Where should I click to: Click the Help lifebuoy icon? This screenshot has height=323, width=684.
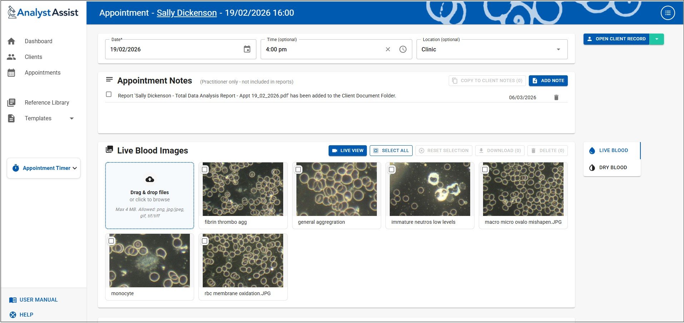13,315
